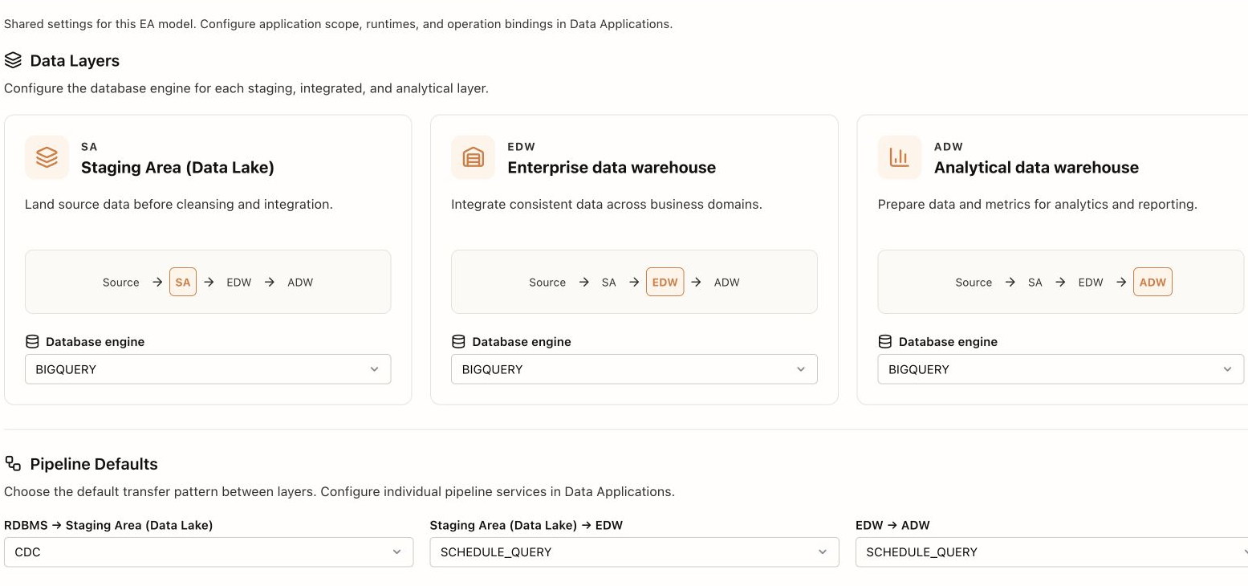Image resolution: width=1248 pixels, height=586 pixels.
Task: Click 'Land source data before cleansing' description
Action: point(179,204)
